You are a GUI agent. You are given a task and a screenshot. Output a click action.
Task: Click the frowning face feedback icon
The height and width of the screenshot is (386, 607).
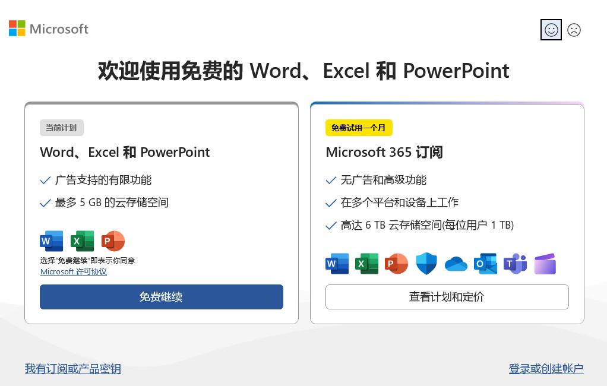point(574,30)
